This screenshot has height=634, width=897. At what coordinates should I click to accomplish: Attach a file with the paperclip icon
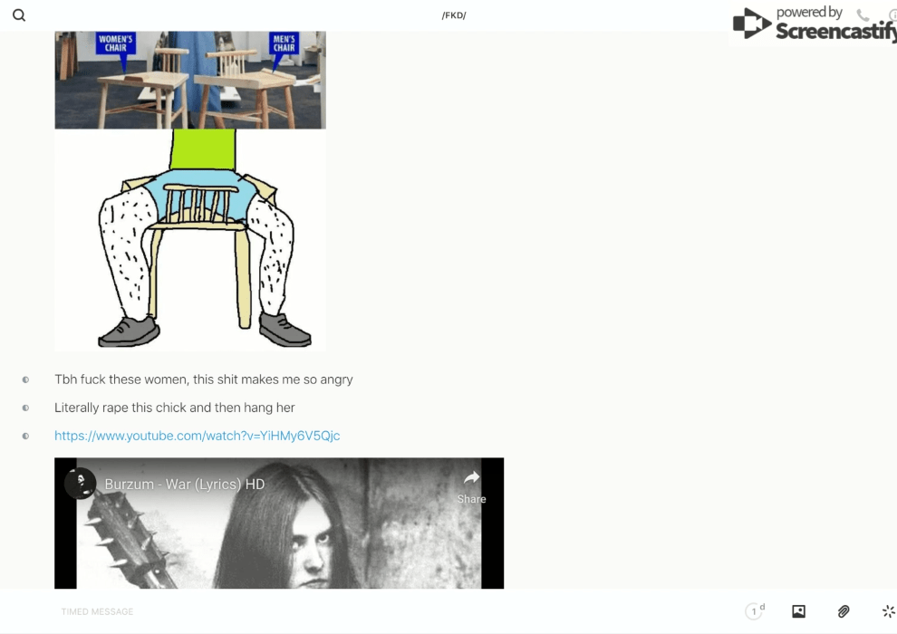click(844, 611)
